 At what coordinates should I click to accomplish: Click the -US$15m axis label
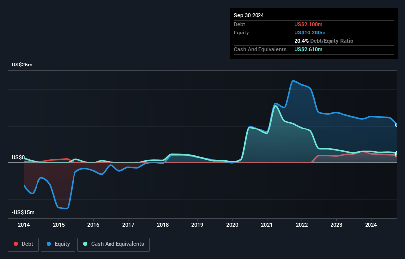[23, 212]
